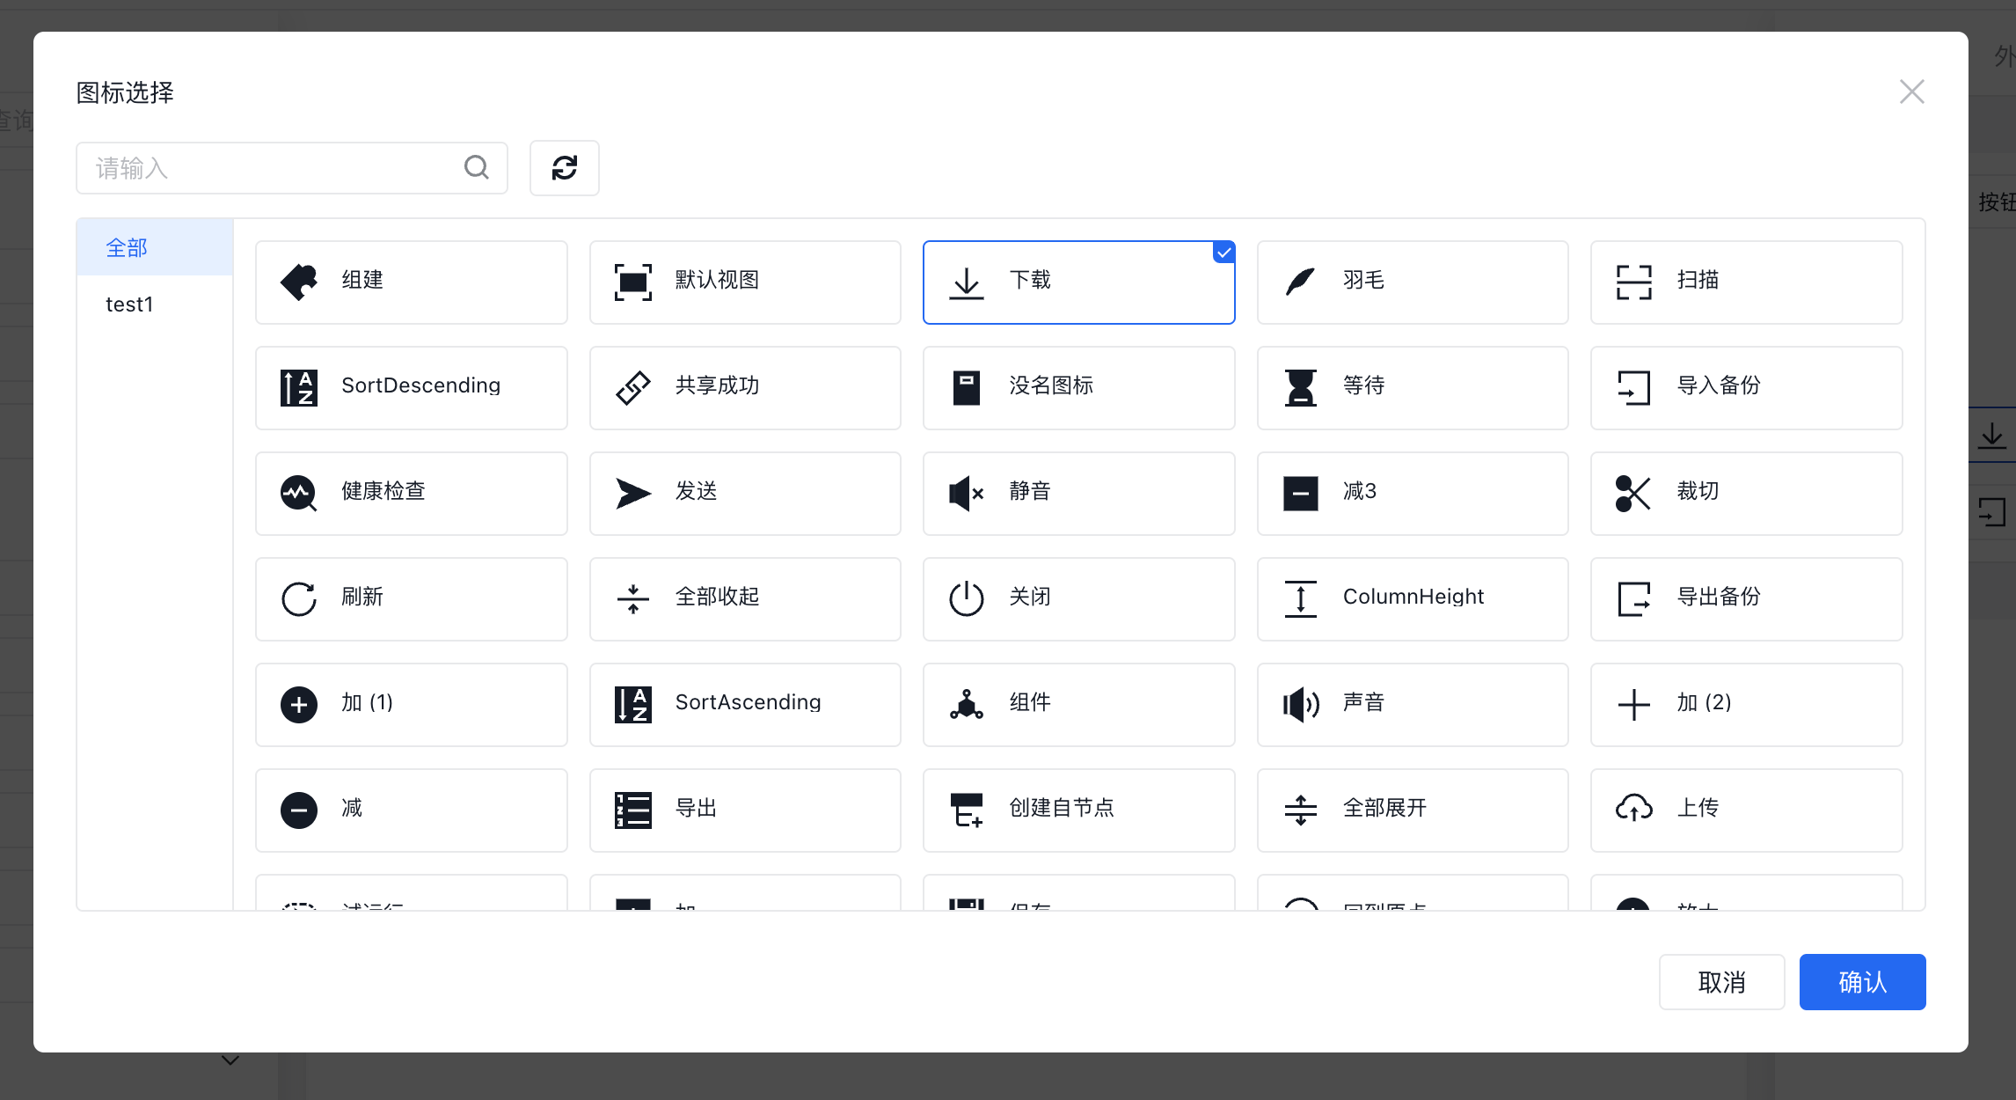Choose the 默认视图 icon
This screenshot has width=2016, height=1100.
click(745, 282)
